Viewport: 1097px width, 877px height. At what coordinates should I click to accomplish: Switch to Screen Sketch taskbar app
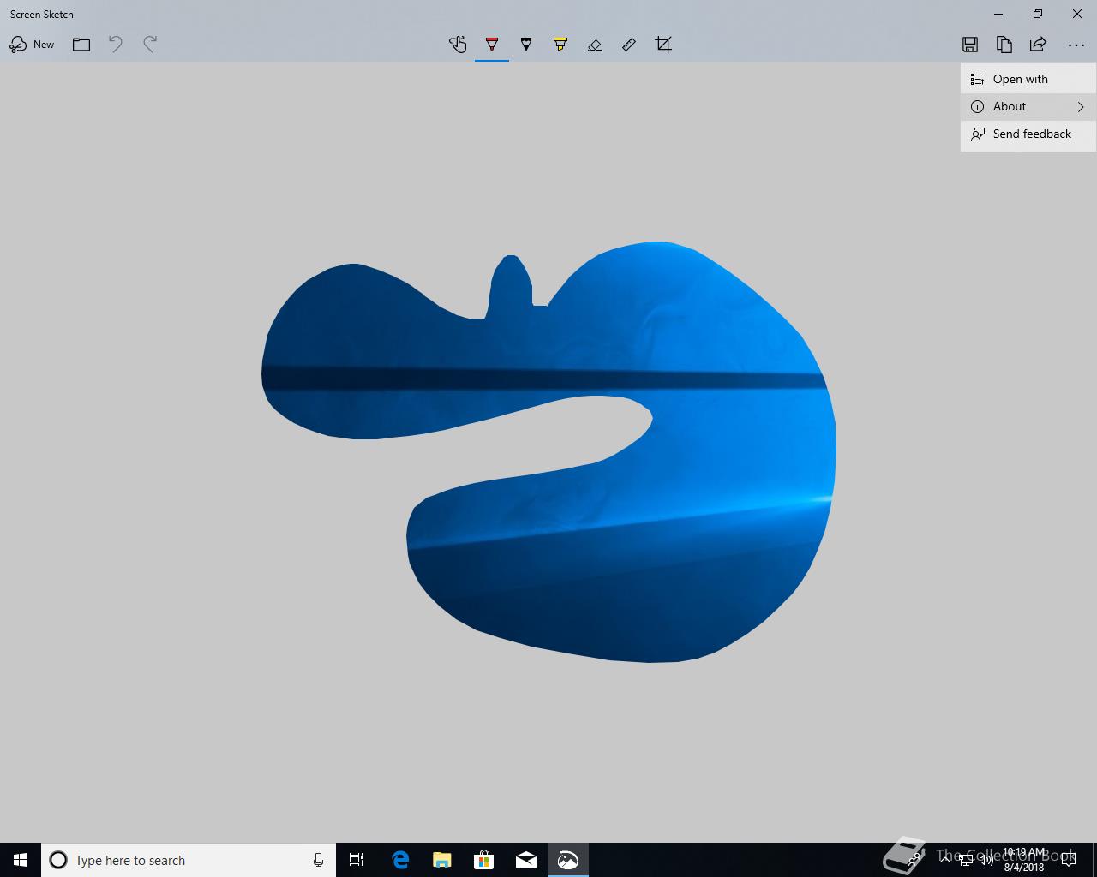click(x=568, y=860)
